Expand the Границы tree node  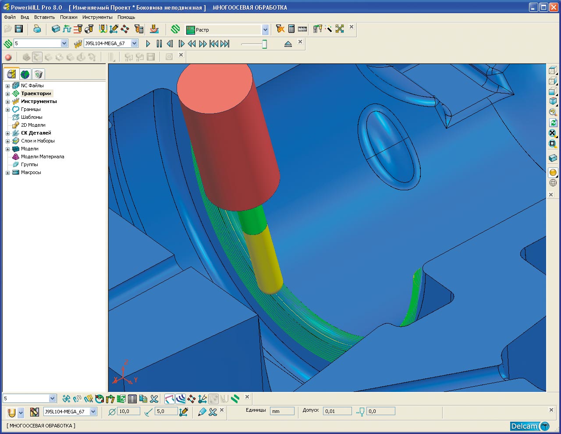point(7,110)
